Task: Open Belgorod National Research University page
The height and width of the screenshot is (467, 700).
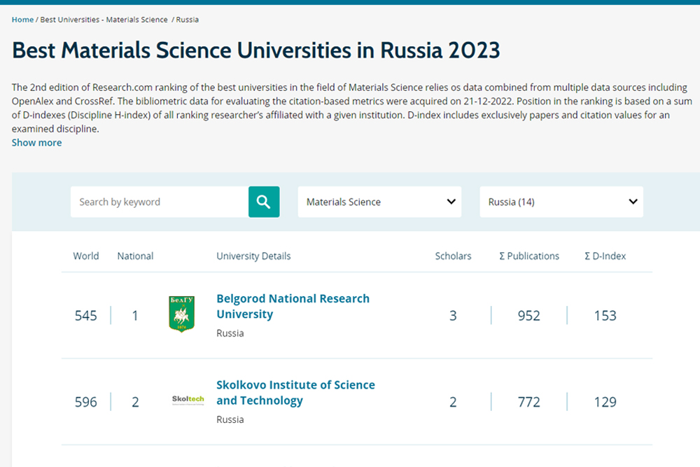Action: 293,307
